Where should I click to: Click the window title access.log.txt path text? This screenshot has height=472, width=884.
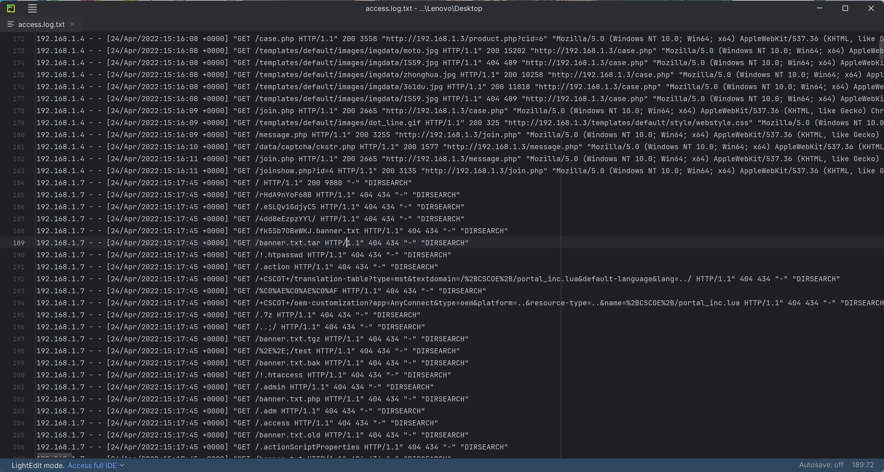coord(423,8)
